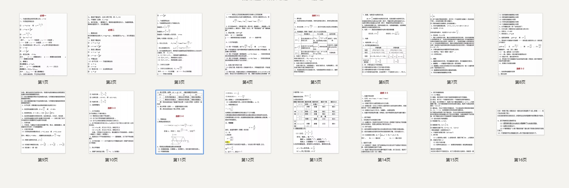Screen dimensions: 569x188
Task: Select the highlighted page 11 thumbnail
Action: pos(179,122)
